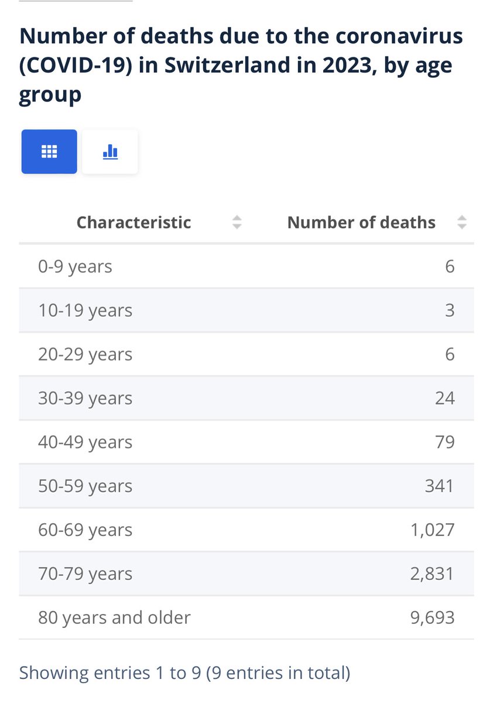Select the 60-69 years row label

click(x=85, y=530)
